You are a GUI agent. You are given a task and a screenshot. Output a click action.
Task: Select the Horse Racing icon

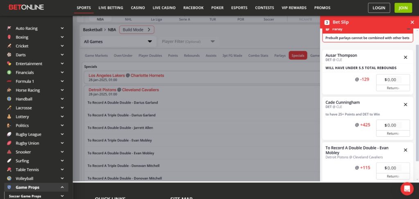click(x=9, y=90)
